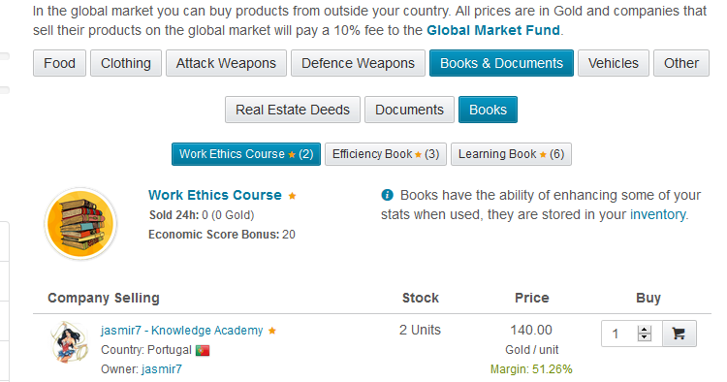727x382 pixels.
Task: Select the Food category tab
Action: pos(59,63)
